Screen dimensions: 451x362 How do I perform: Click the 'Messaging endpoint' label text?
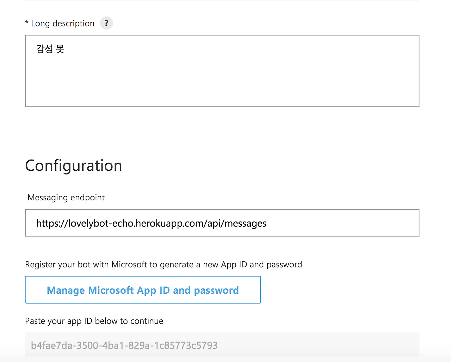click(x=66, y=198)
